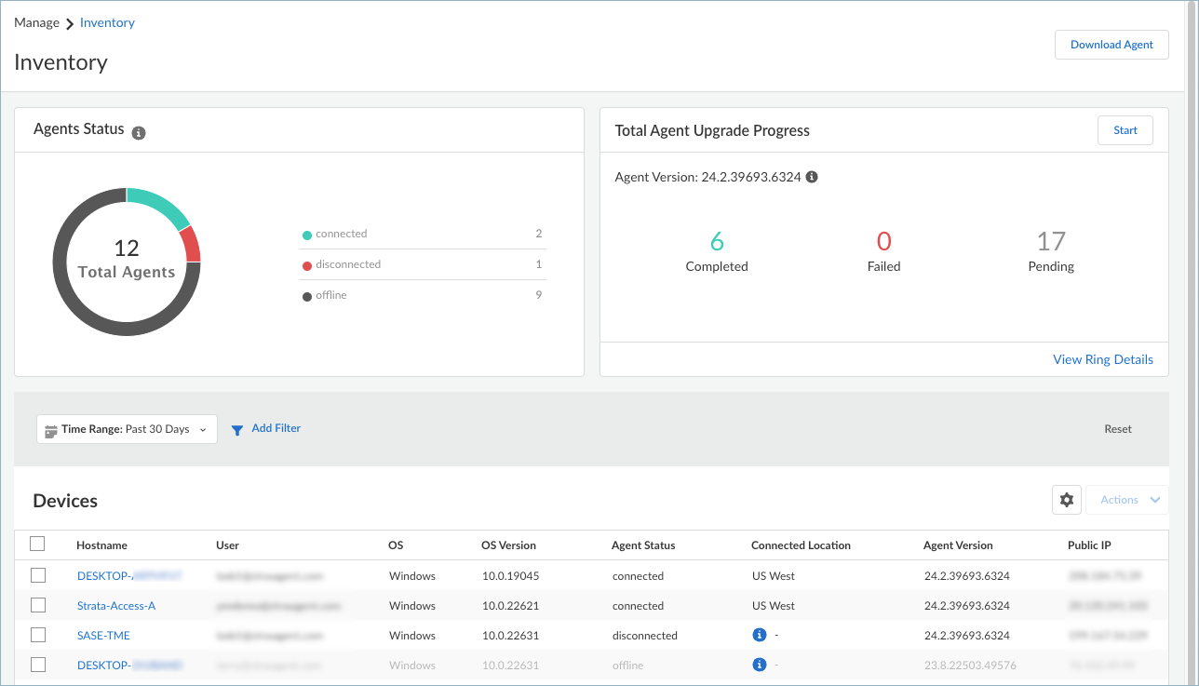
Task: Click the Agents Status info icon
Action: tap(139, 133)
